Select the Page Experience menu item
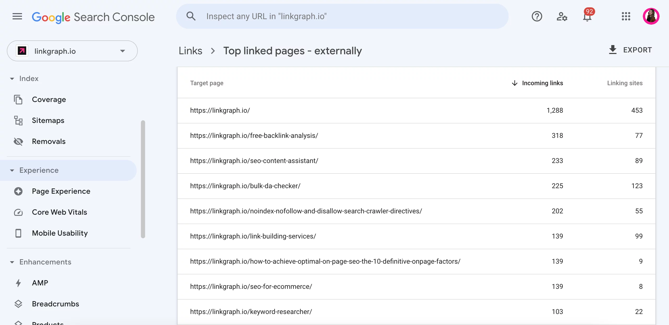The width and height of the screenshot is (669, 325). 61,191
